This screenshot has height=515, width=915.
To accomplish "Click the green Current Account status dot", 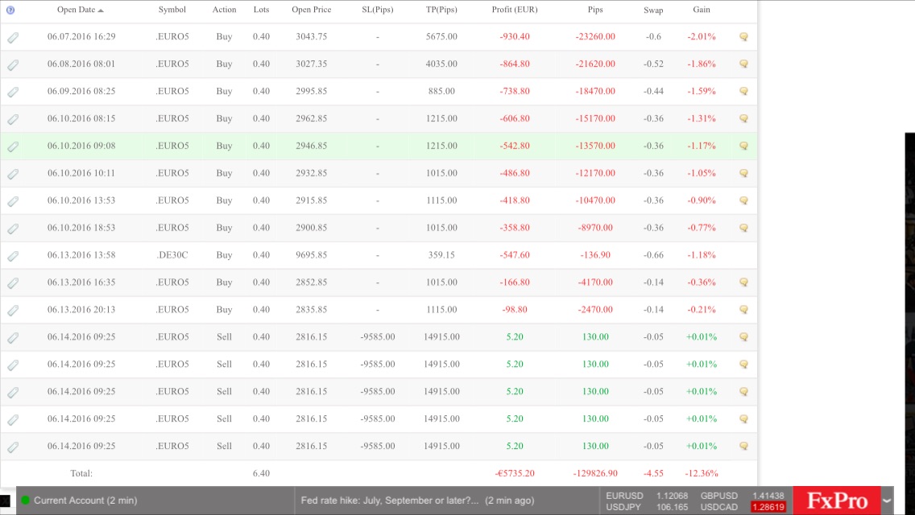I will point(25,501).
